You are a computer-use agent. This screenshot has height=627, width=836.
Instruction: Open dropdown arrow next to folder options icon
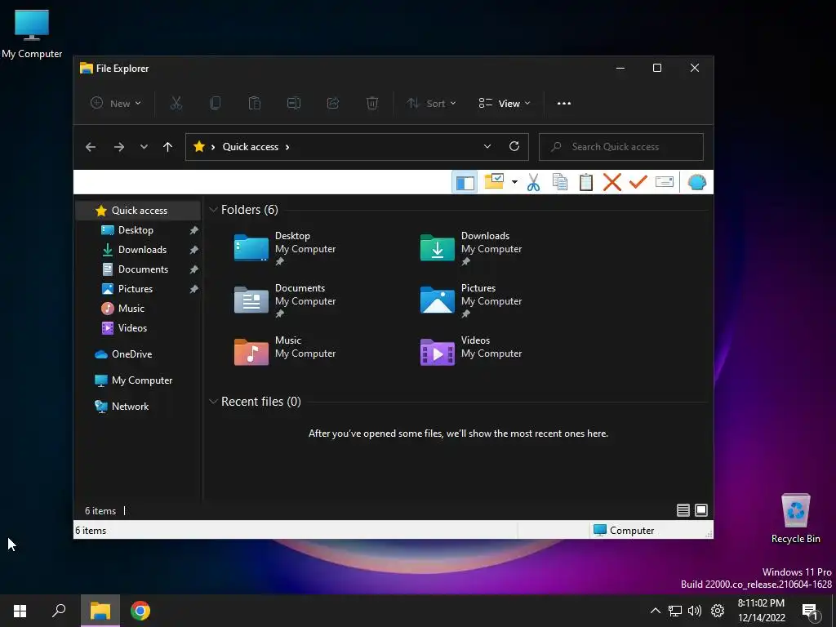click(x=514, y=182)
